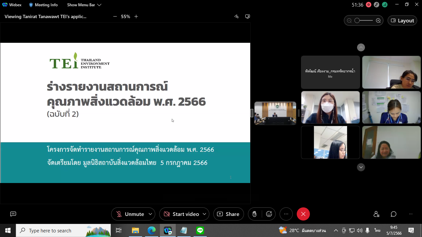Open the emoji reactions icon
This screenshot has width=422, height=237.
269,214
